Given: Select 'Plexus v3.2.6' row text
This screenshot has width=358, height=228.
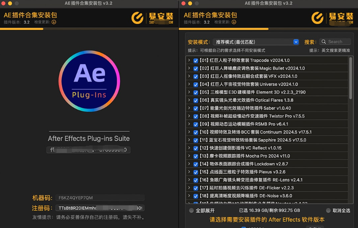Looking at the screenshot, I should coord(272,172).
